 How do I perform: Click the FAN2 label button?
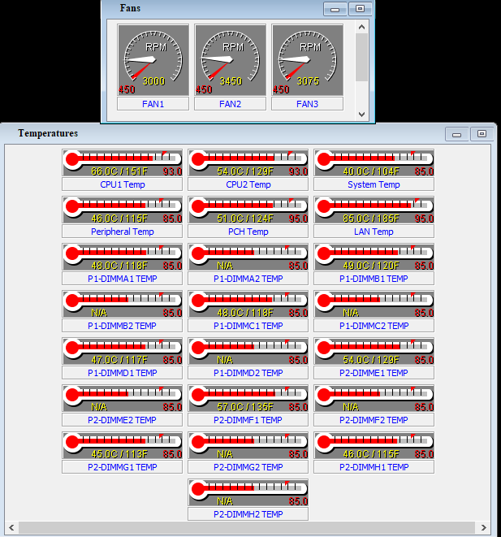pos(231,104)
